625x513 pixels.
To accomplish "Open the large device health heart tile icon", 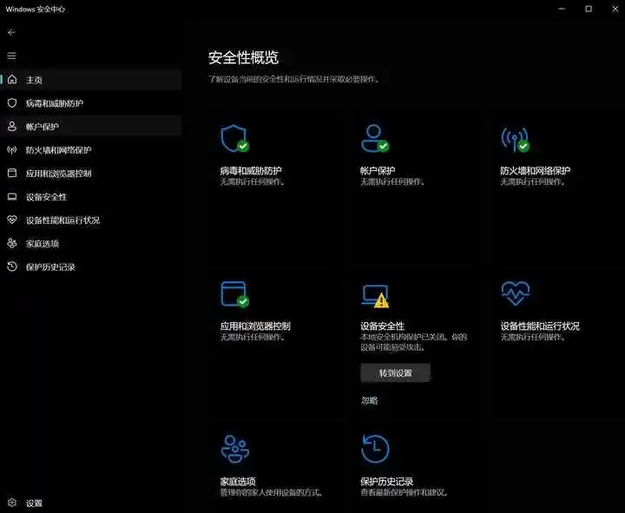I will (516, 293).
